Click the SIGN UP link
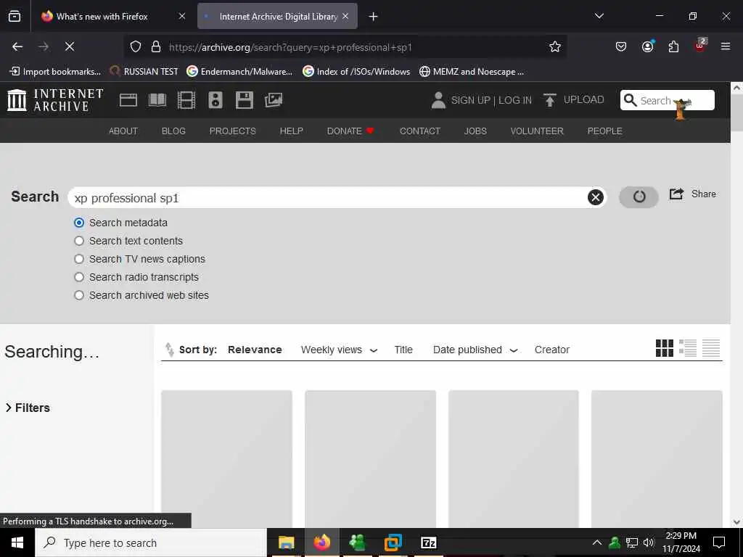743x557 pixels. coord(470,100)
